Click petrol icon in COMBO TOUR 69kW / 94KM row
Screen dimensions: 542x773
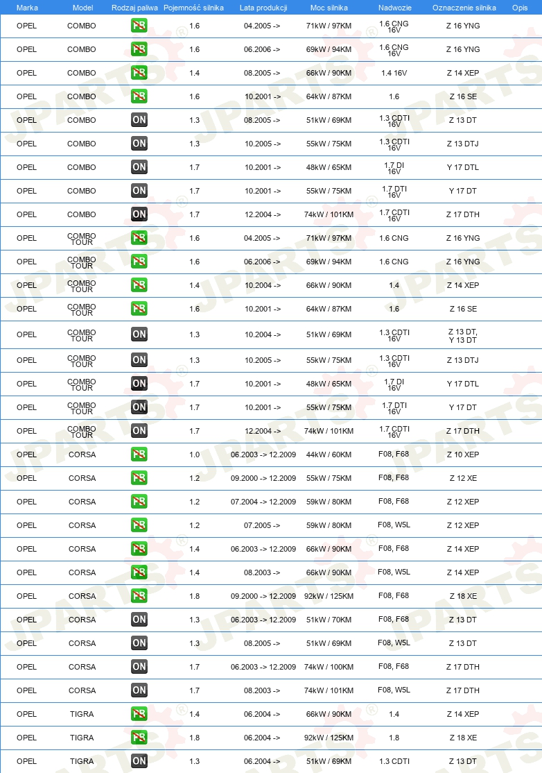coord(139,262)
